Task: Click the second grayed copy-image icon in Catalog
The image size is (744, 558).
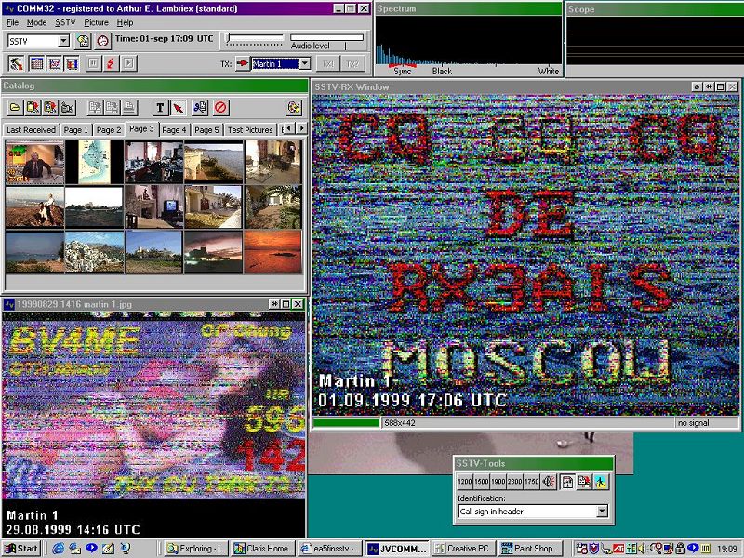Action: click(112, 107)
